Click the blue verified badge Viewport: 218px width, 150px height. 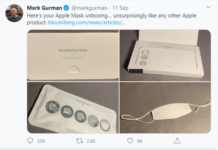(x=67, y=8)
